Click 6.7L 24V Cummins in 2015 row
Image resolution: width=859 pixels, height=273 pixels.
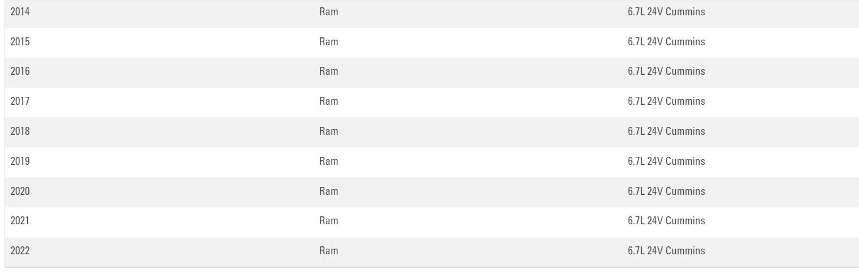pyautogui.click(x=666, y=42)
